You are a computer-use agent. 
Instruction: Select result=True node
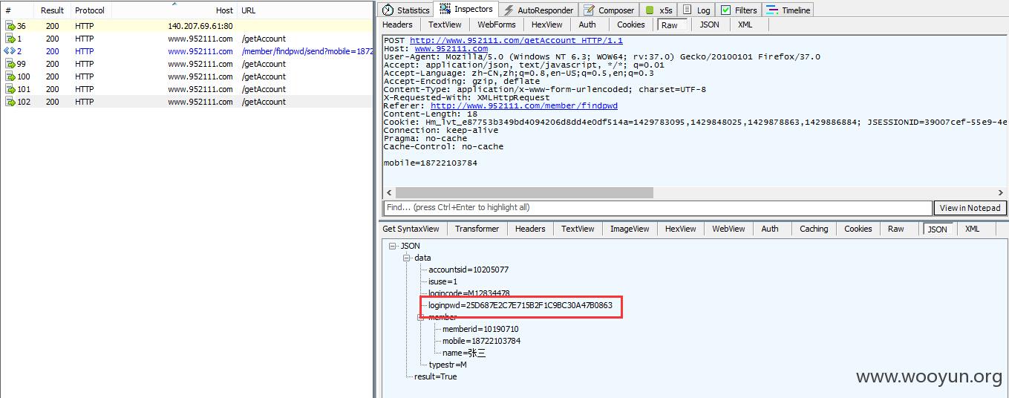click(x=436, y=376)
